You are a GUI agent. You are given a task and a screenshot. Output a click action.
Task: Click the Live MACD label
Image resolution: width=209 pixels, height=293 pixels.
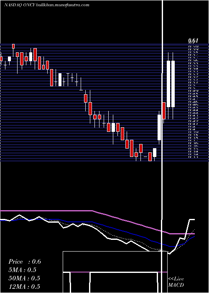click(x=176, y=282)
